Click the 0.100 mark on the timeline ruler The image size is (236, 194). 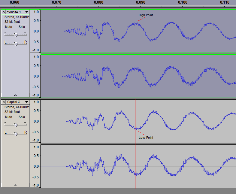tap(183, 2)
